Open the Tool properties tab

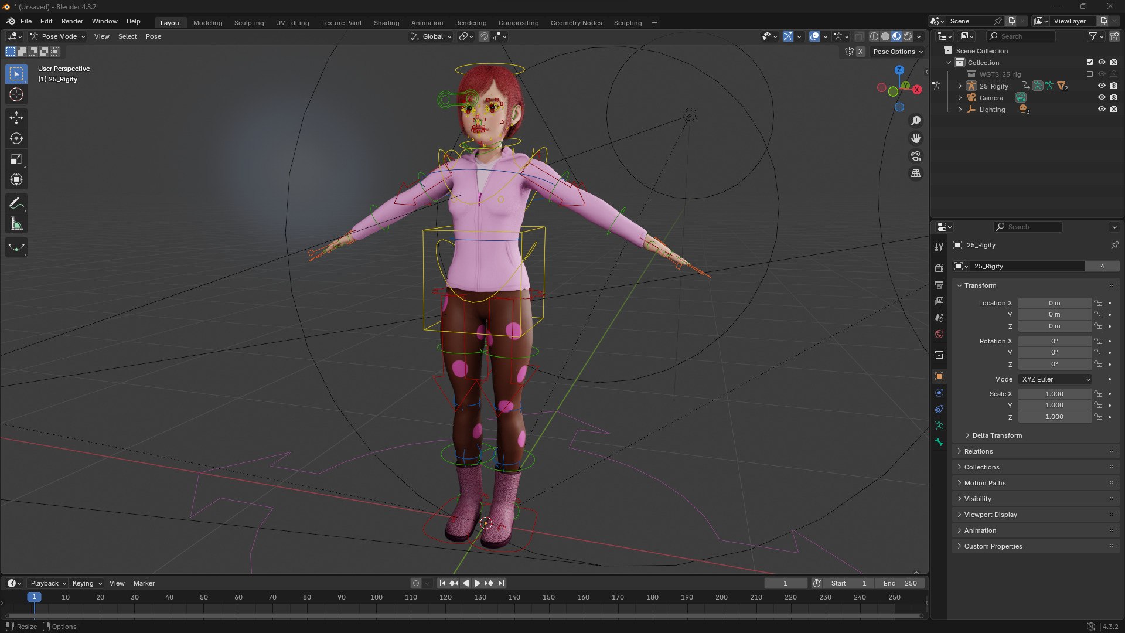(939, 247)
